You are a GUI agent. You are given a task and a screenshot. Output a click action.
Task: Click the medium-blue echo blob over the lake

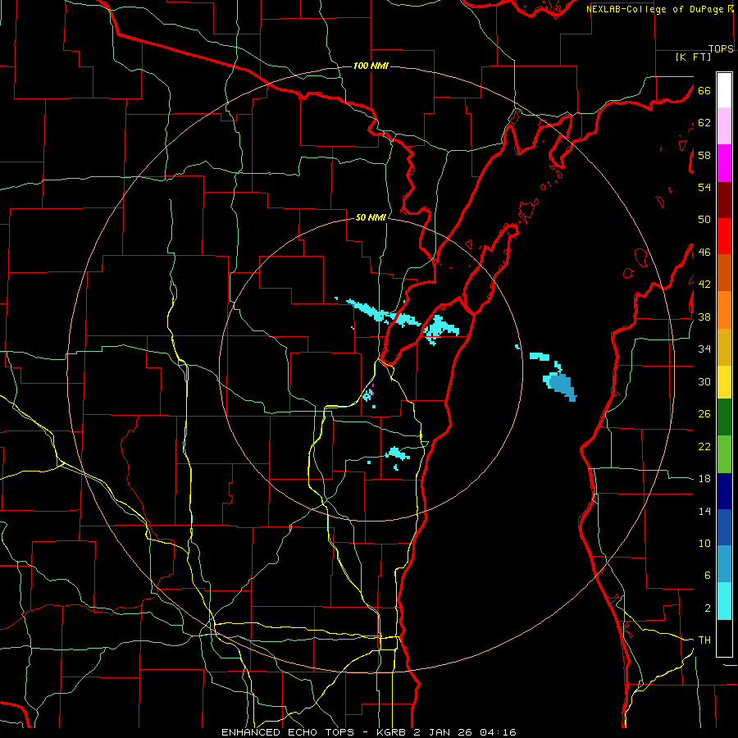pyautogui.click(x=563, y=386)
